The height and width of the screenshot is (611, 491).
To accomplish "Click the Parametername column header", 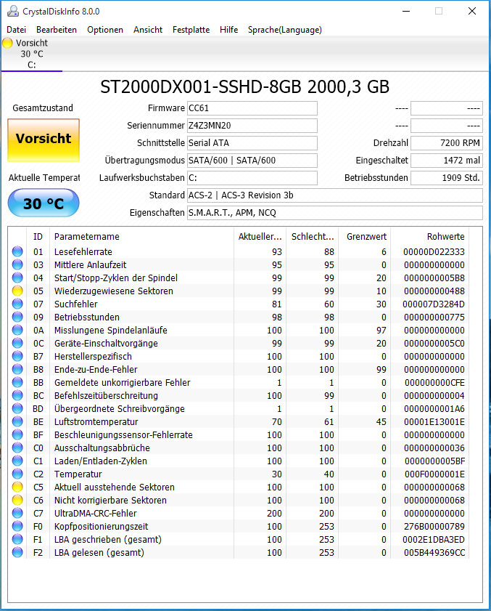I will point(141,237).
